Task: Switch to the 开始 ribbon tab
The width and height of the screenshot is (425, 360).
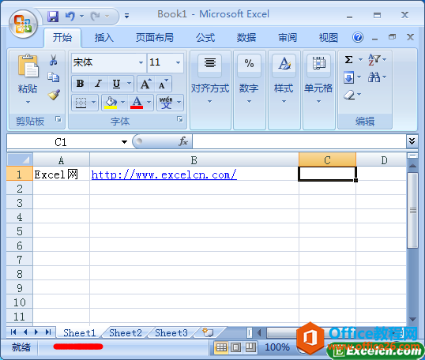Action: point(62,38)
